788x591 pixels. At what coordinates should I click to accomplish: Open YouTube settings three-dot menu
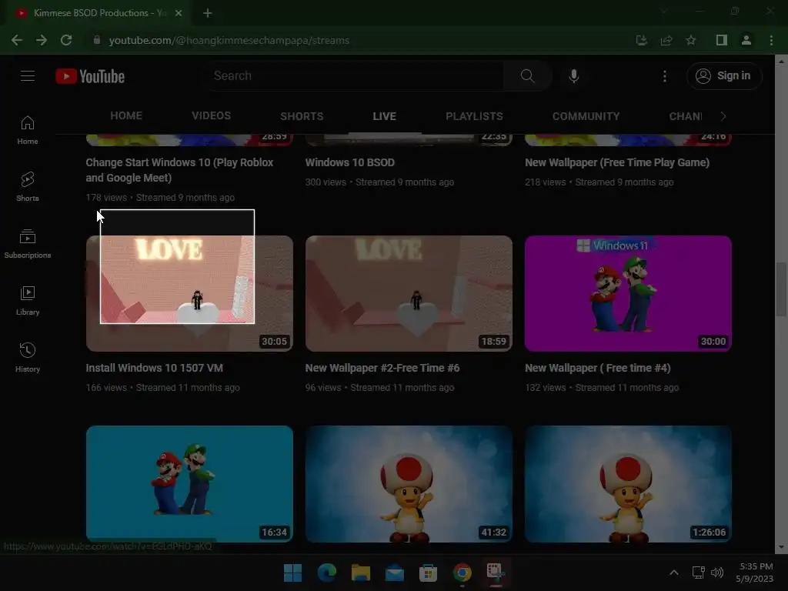(664, 76)
